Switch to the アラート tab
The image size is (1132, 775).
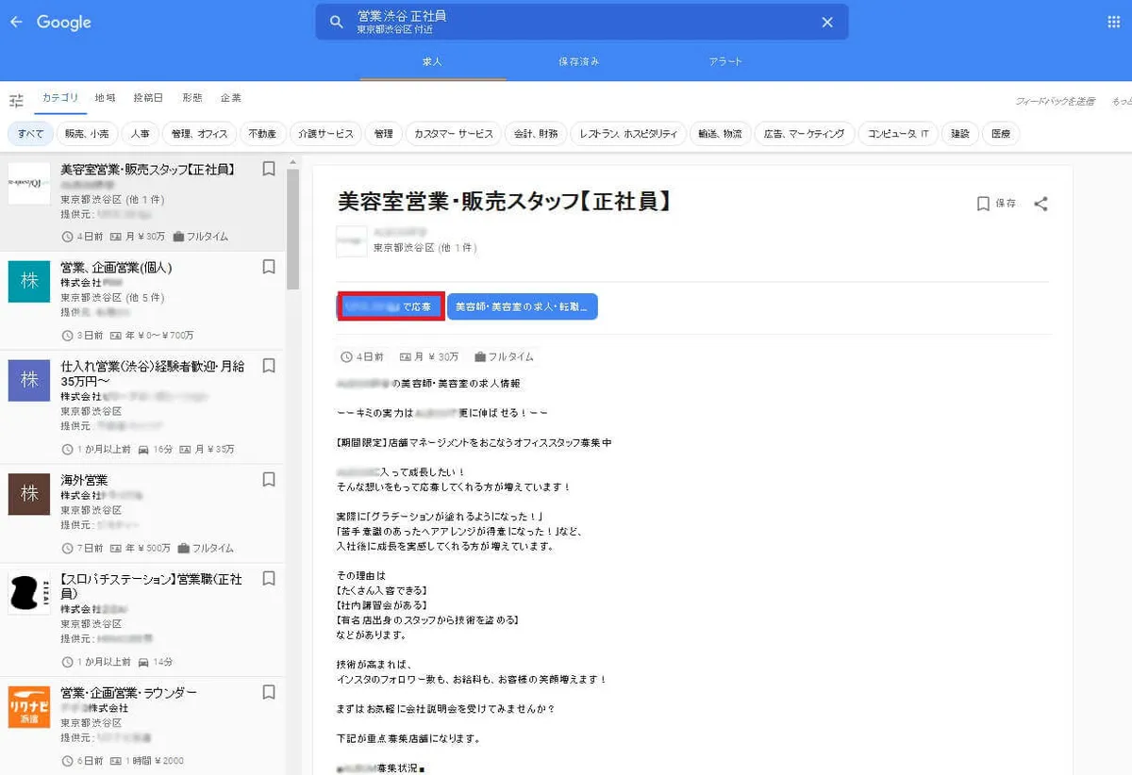coord(725,62)
